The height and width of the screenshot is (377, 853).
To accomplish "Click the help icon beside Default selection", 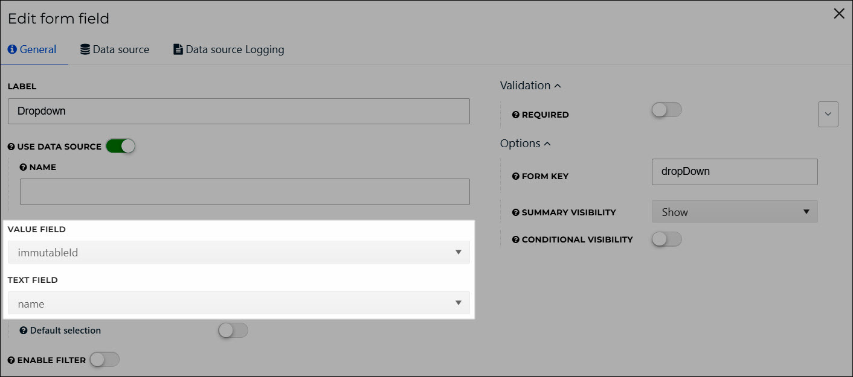I will coord(23,331).
